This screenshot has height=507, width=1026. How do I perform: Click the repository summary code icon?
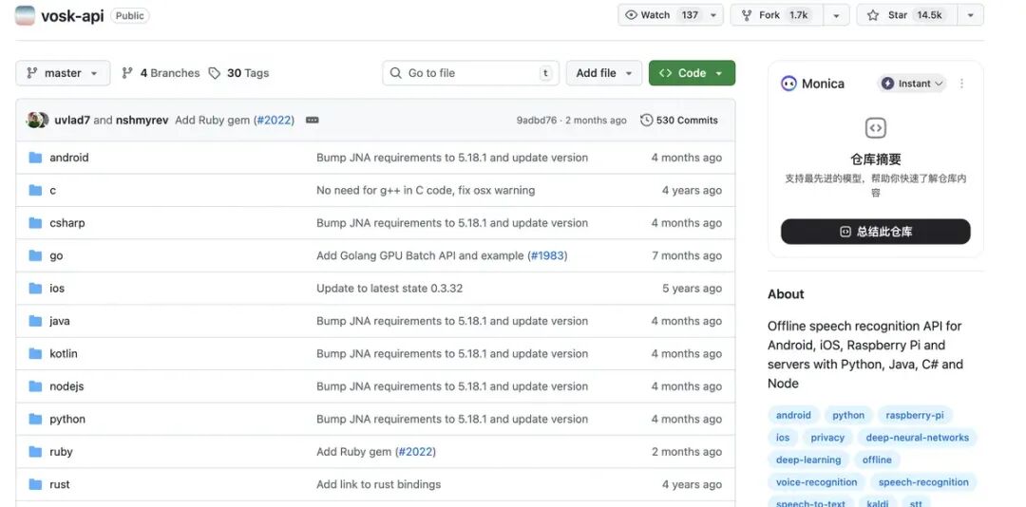click(x=876, y=128)
